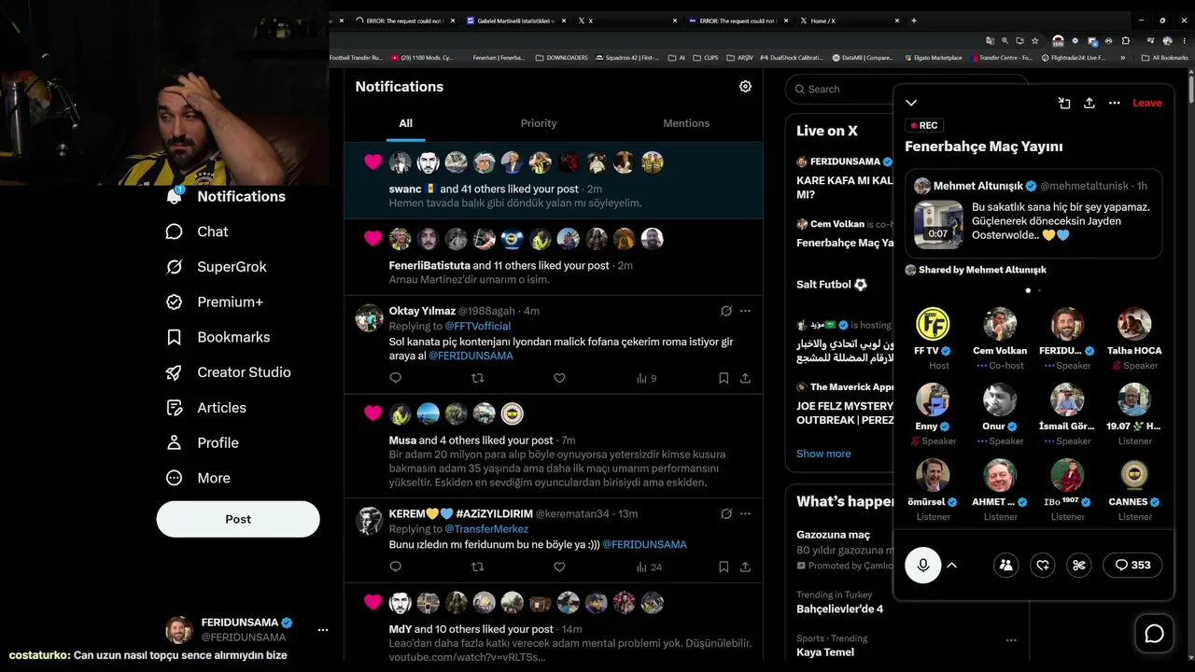Open Creator Studio in the sidebar
This screenshot has height=672, width=1195.
227,372
